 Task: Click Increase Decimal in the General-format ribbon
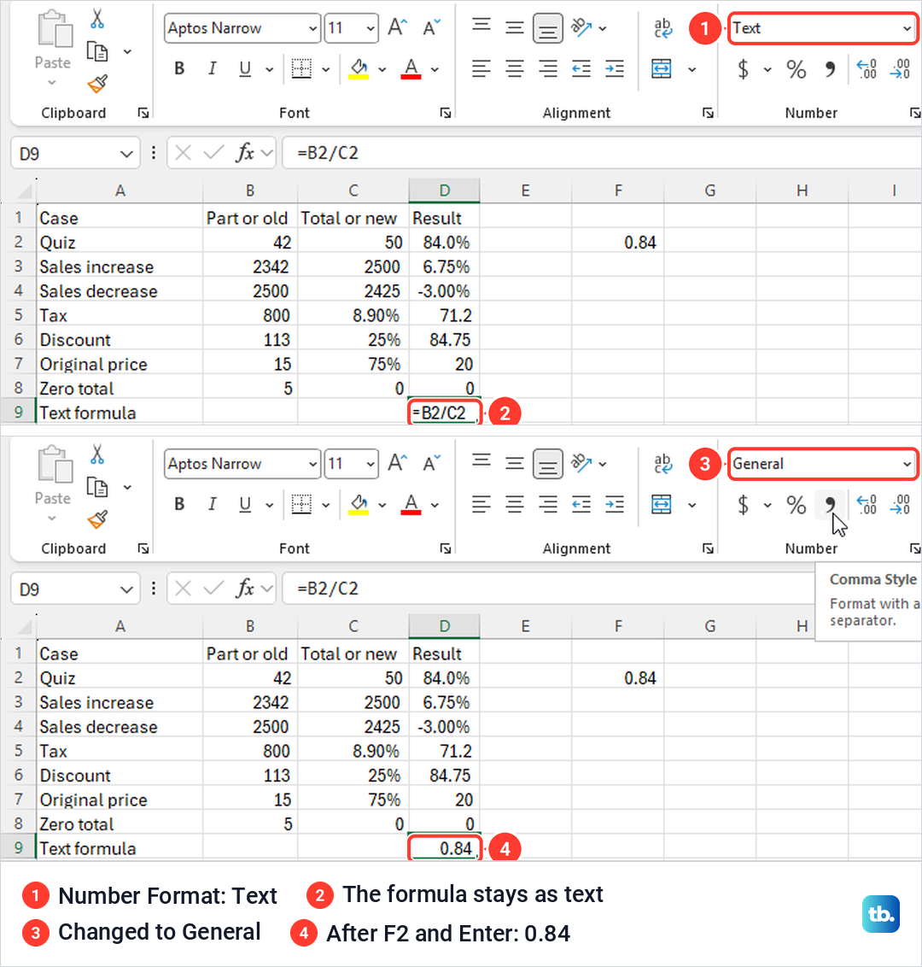[x=867, y=504]
